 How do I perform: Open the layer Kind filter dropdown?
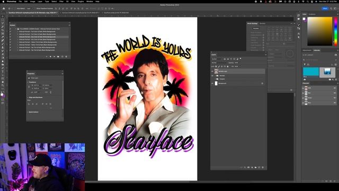point(217,59)
